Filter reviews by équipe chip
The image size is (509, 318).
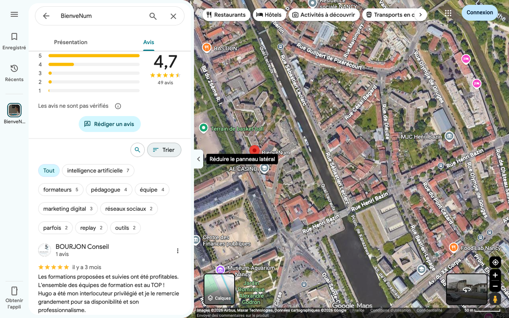tap(152, 190)
